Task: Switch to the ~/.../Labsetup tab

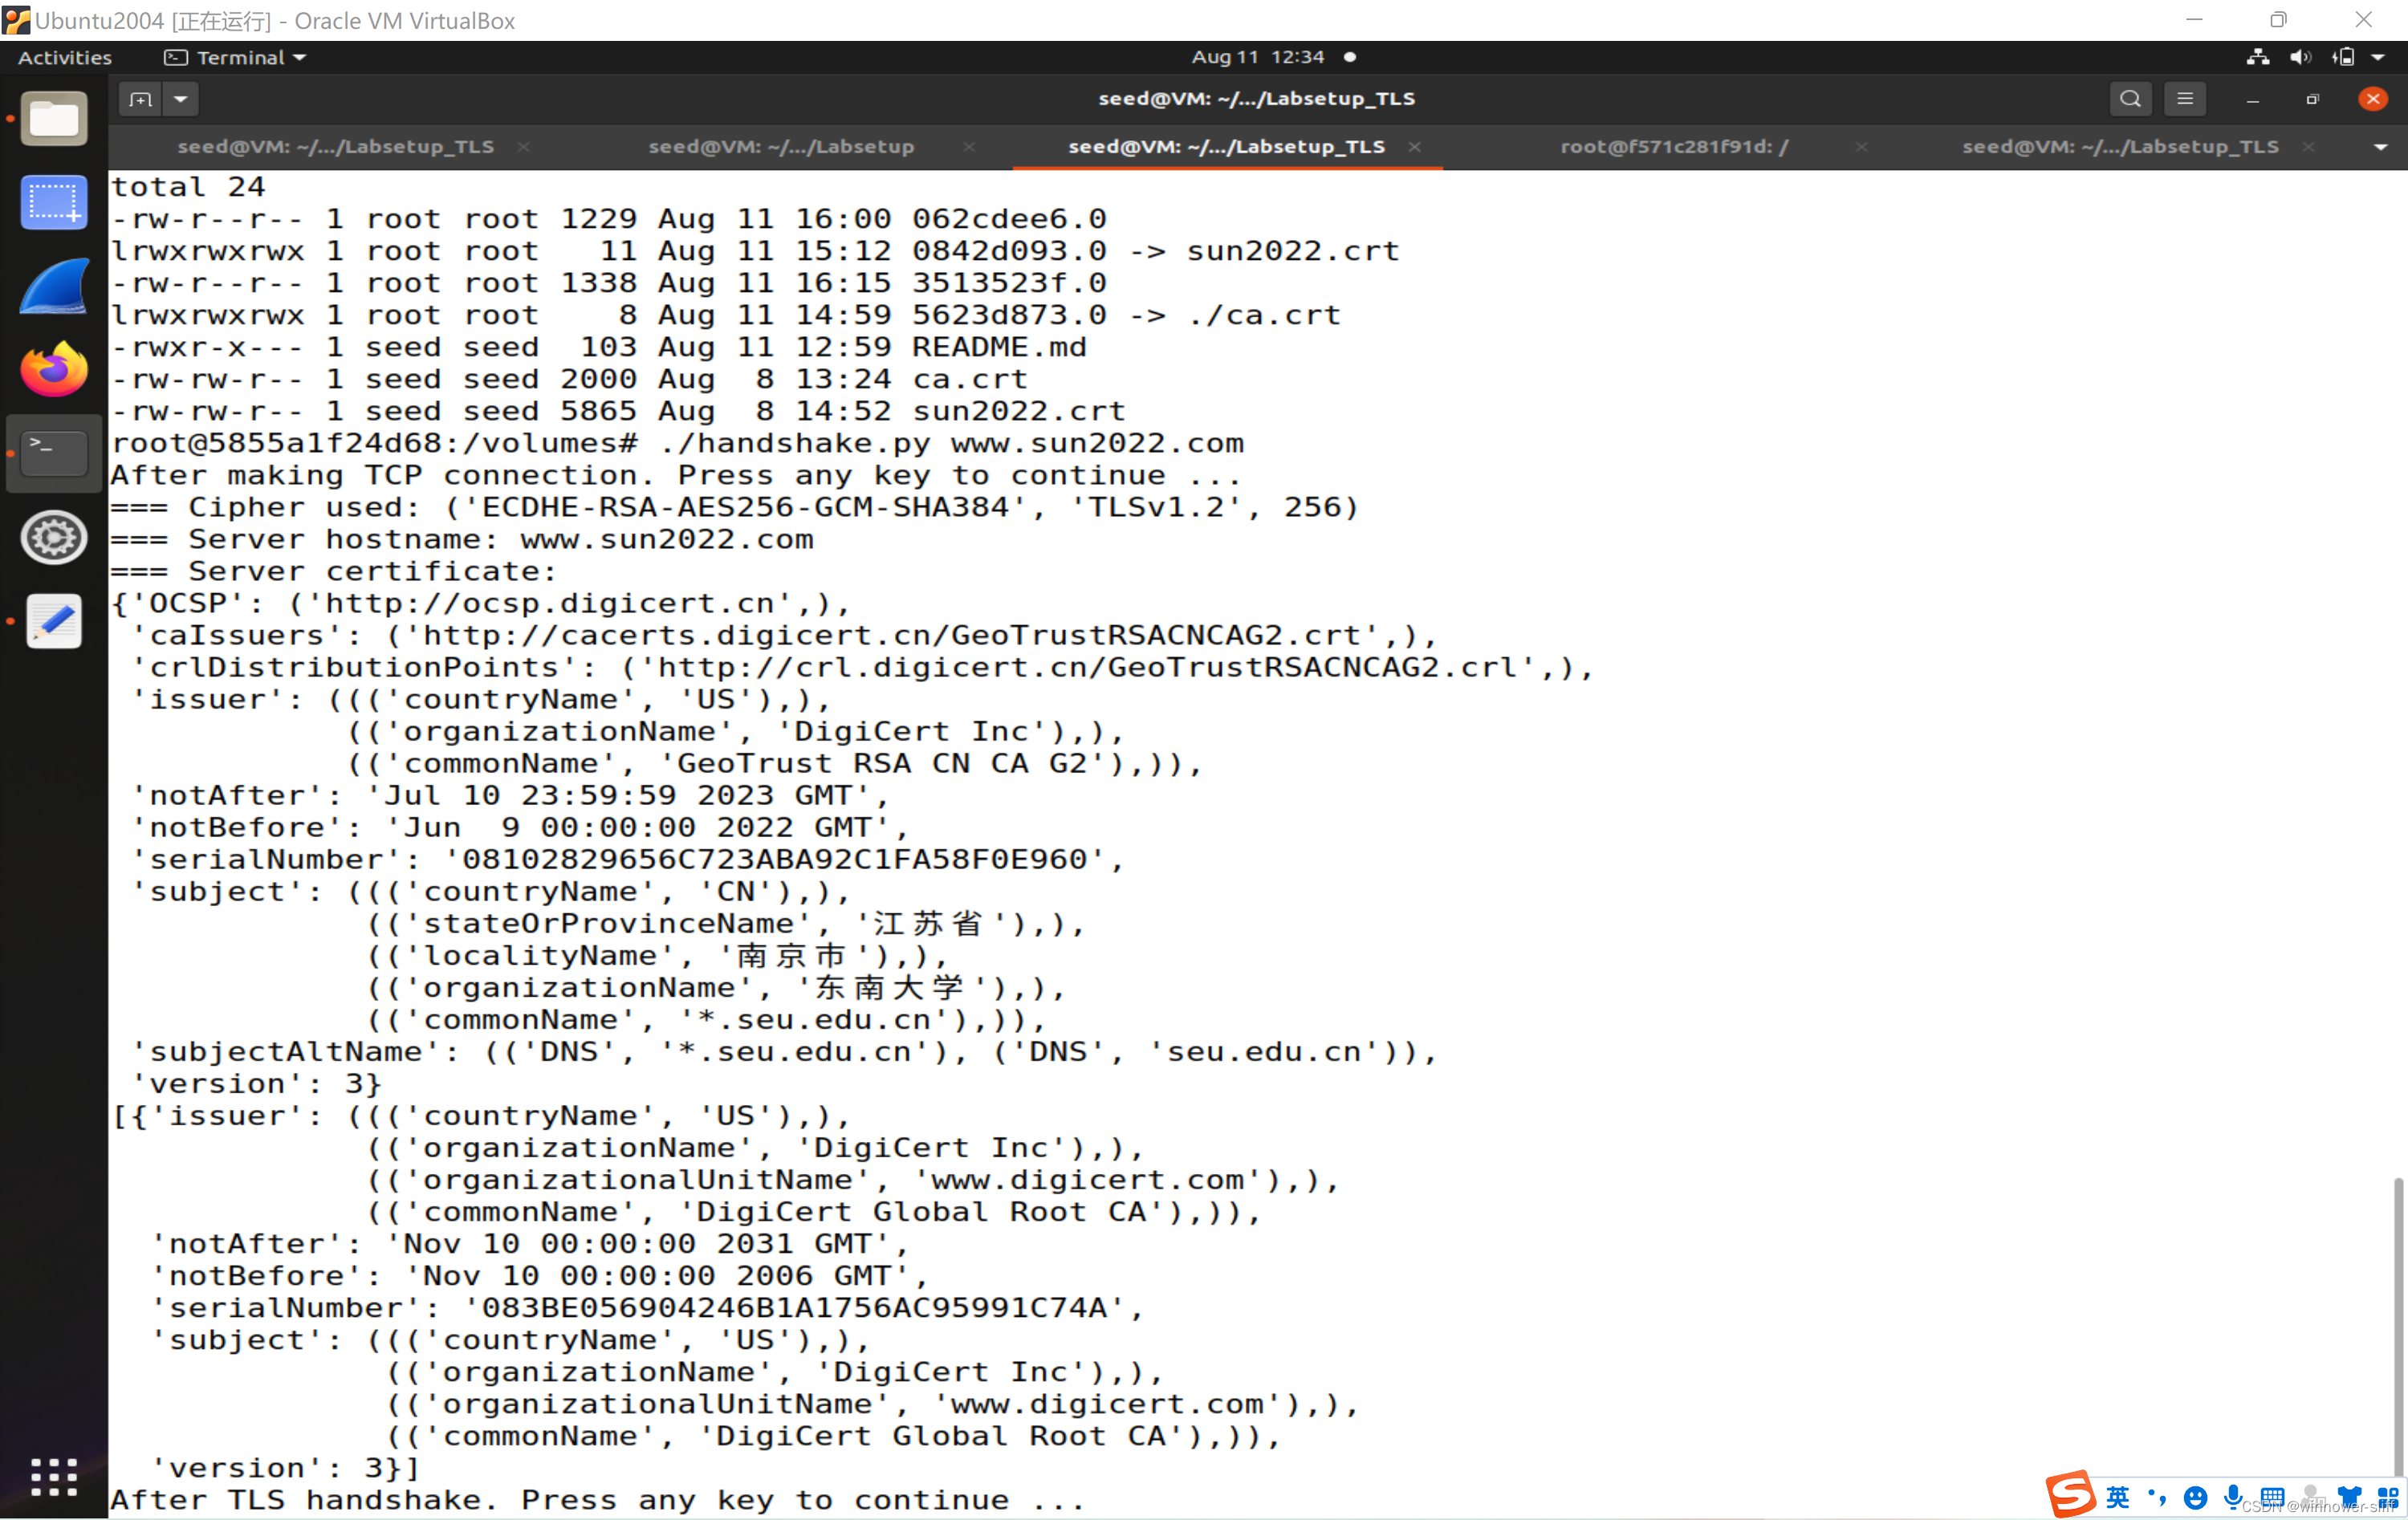Action: pos(781,147)
